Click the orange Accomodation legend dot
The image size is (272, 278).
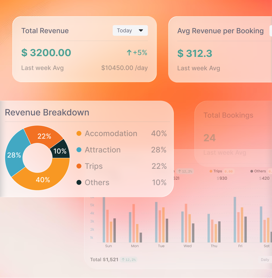pyautogui.click(x=79, y=133)
